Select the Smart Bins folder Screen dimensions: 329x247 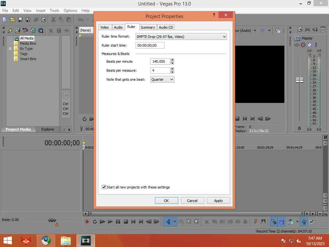pyautogui.click(x=28, y=59)
